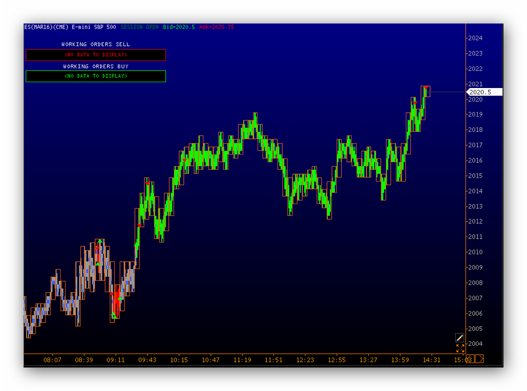
Task: Open the pencil drawing tool
Action: pos(460,337)
